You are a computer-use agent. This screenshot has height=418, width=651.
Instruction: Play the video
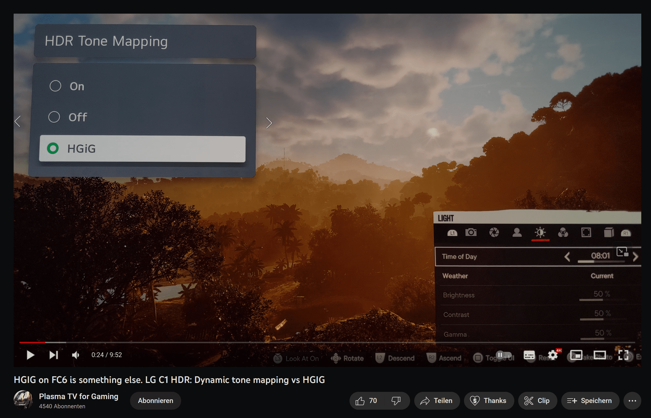coord(30,355)
